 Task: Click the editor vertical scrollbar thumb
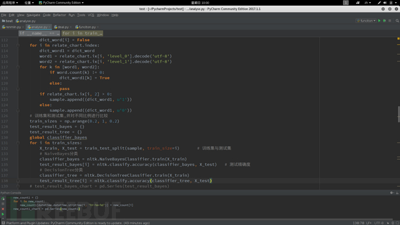[x=398, y=114]
